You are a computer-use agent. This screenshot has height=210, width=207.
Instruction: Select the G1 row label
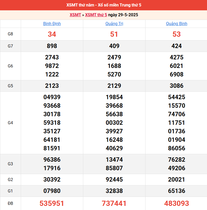[x=10, y=191]
